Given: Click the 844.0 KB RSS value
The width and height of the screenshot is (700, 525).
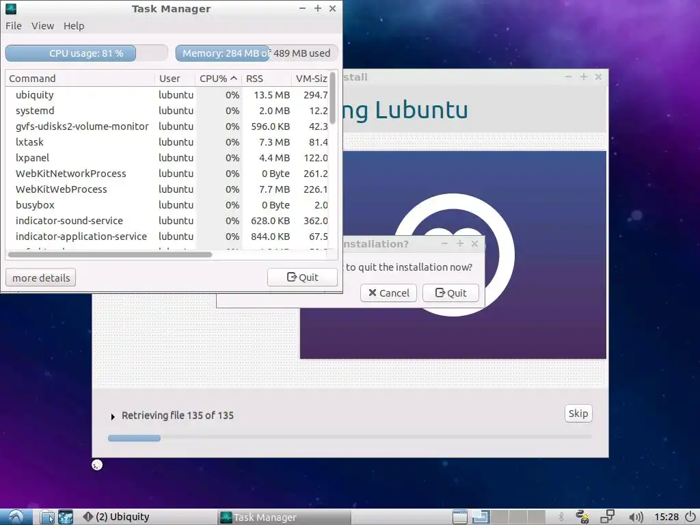Looking at the screenshot, I should pos(270,237).
